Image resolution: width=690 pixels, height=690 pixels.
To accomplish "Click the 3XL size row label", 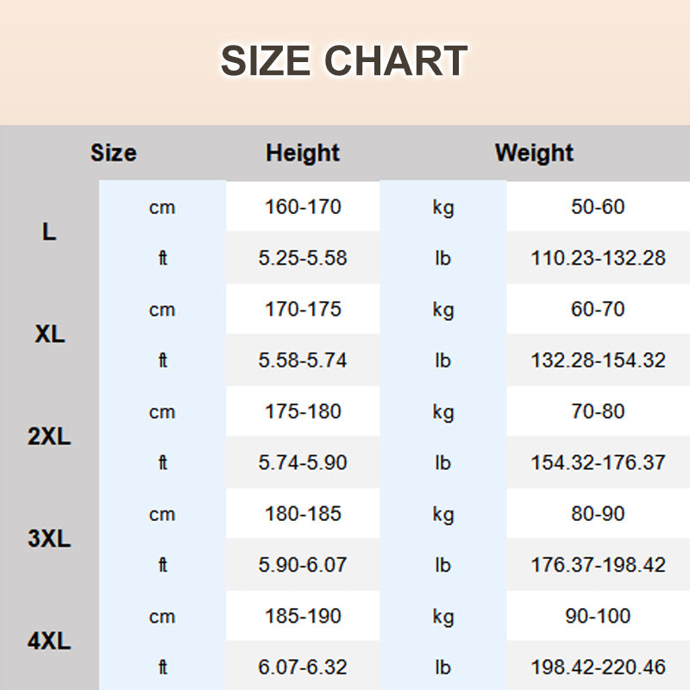I will [49, 539].
